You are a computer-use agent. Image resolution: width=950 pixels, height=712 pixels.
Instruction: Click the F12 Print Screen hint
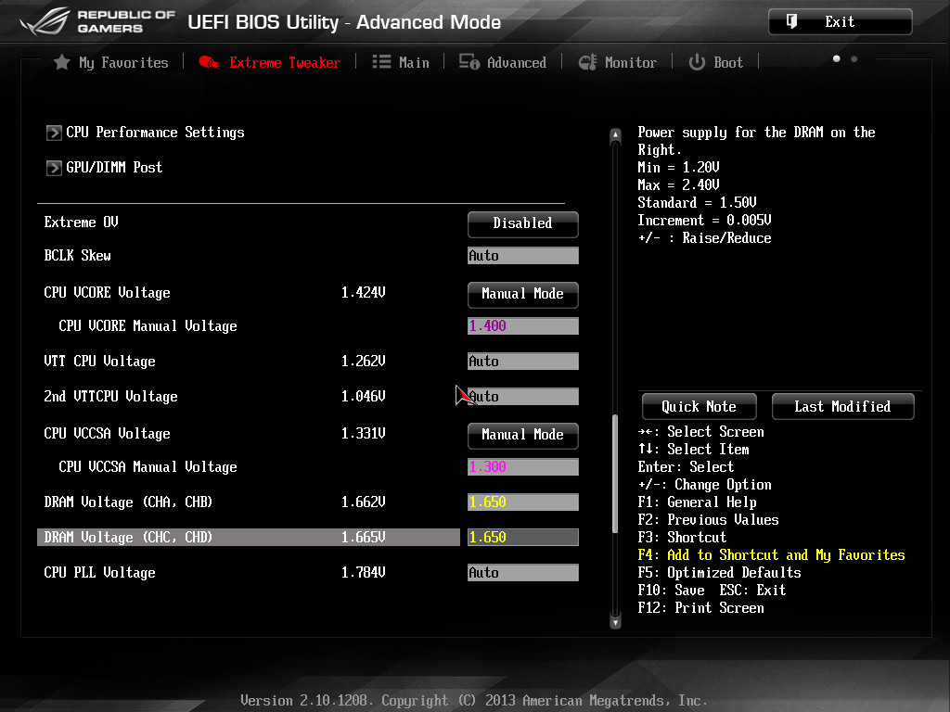pos(701,608)
